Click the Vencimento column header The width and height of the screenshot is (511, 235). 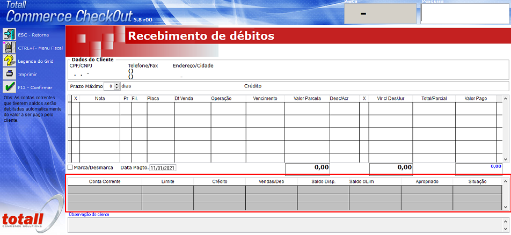[265, 98]
